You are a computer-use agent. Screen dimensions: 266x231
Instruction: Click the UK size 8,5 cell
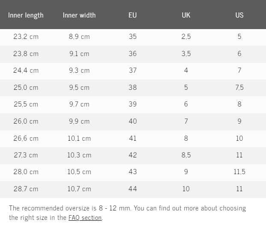point(186,155)
